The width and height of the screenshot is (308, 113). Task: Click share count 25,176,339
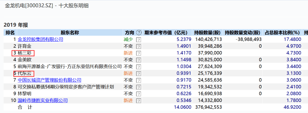(210, 73)
